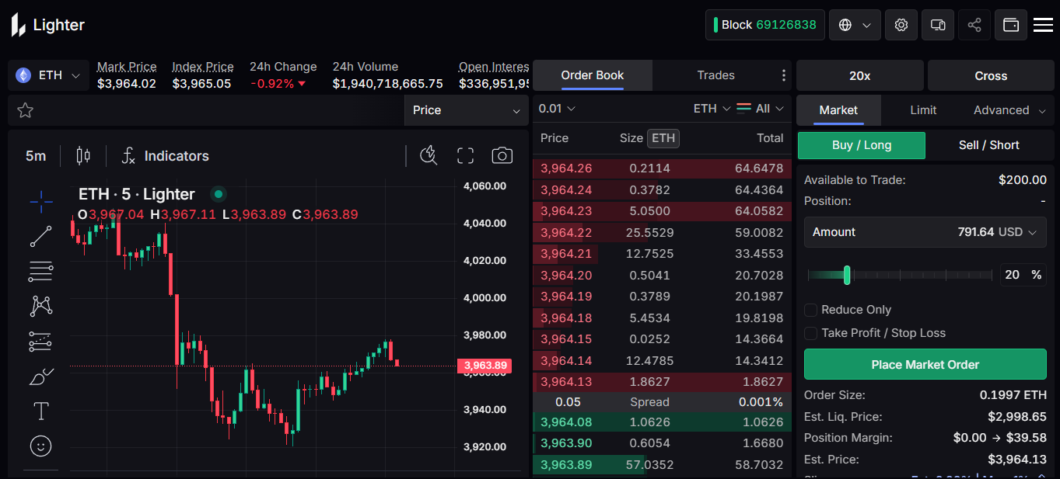Screen dimensions: 1060x479
Task: Switch to the Trades tab
Action: 715,75
